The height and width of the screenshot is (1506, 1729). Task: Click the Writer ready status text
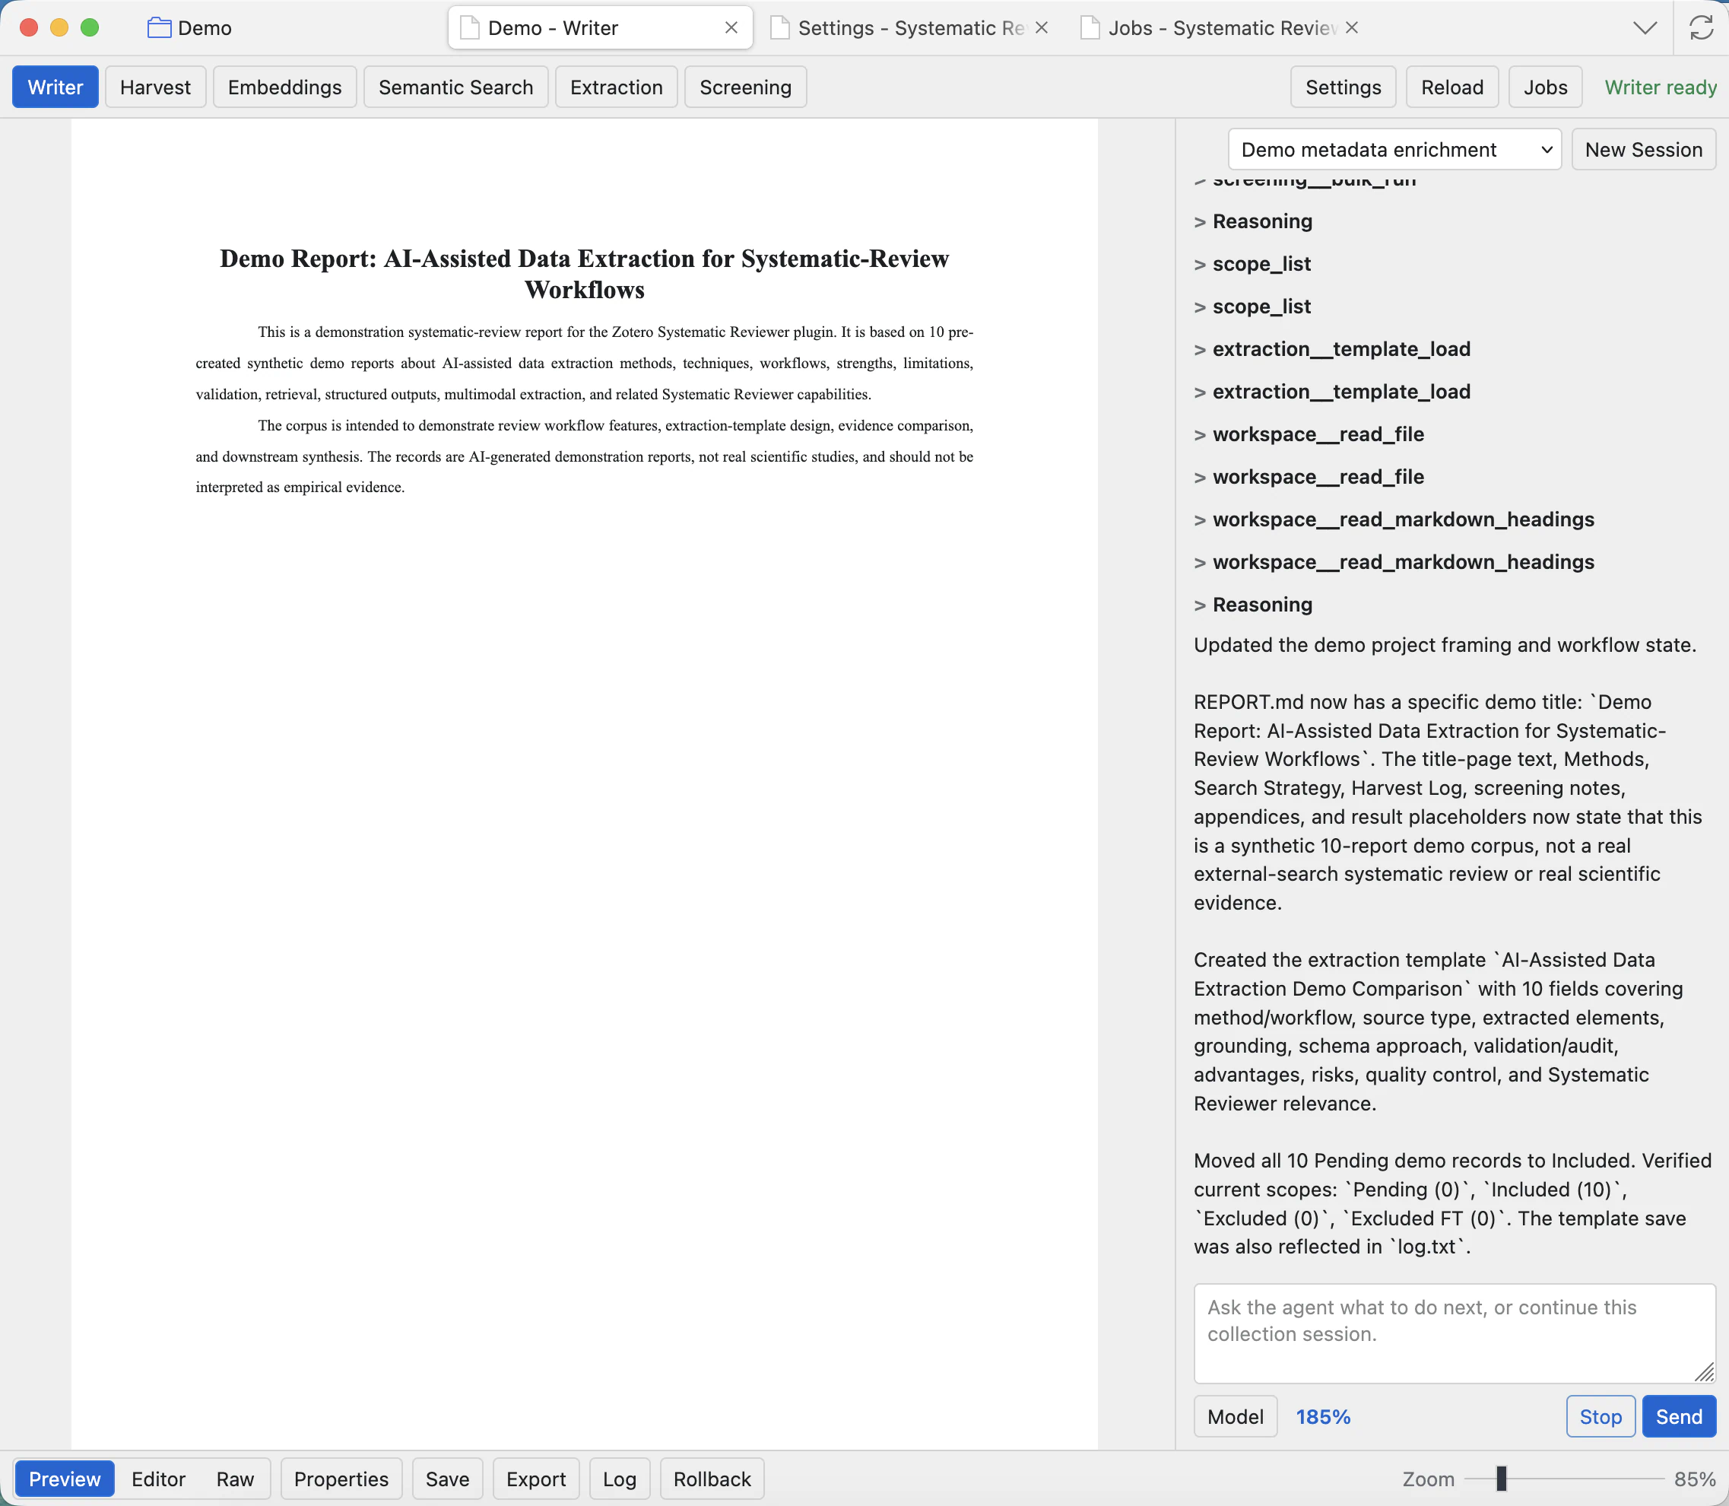(x=1660, y=87)
